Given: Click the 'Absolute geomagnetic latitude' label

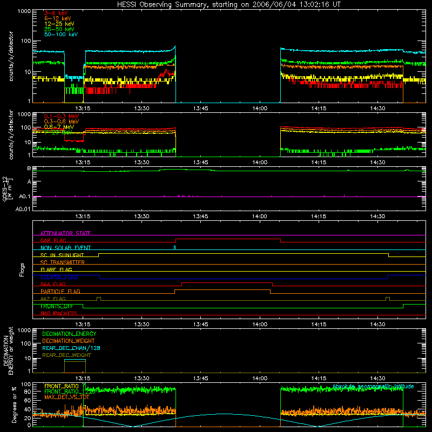Looking at the screenshot, I should pyautogui.click(x=373, y=386).
